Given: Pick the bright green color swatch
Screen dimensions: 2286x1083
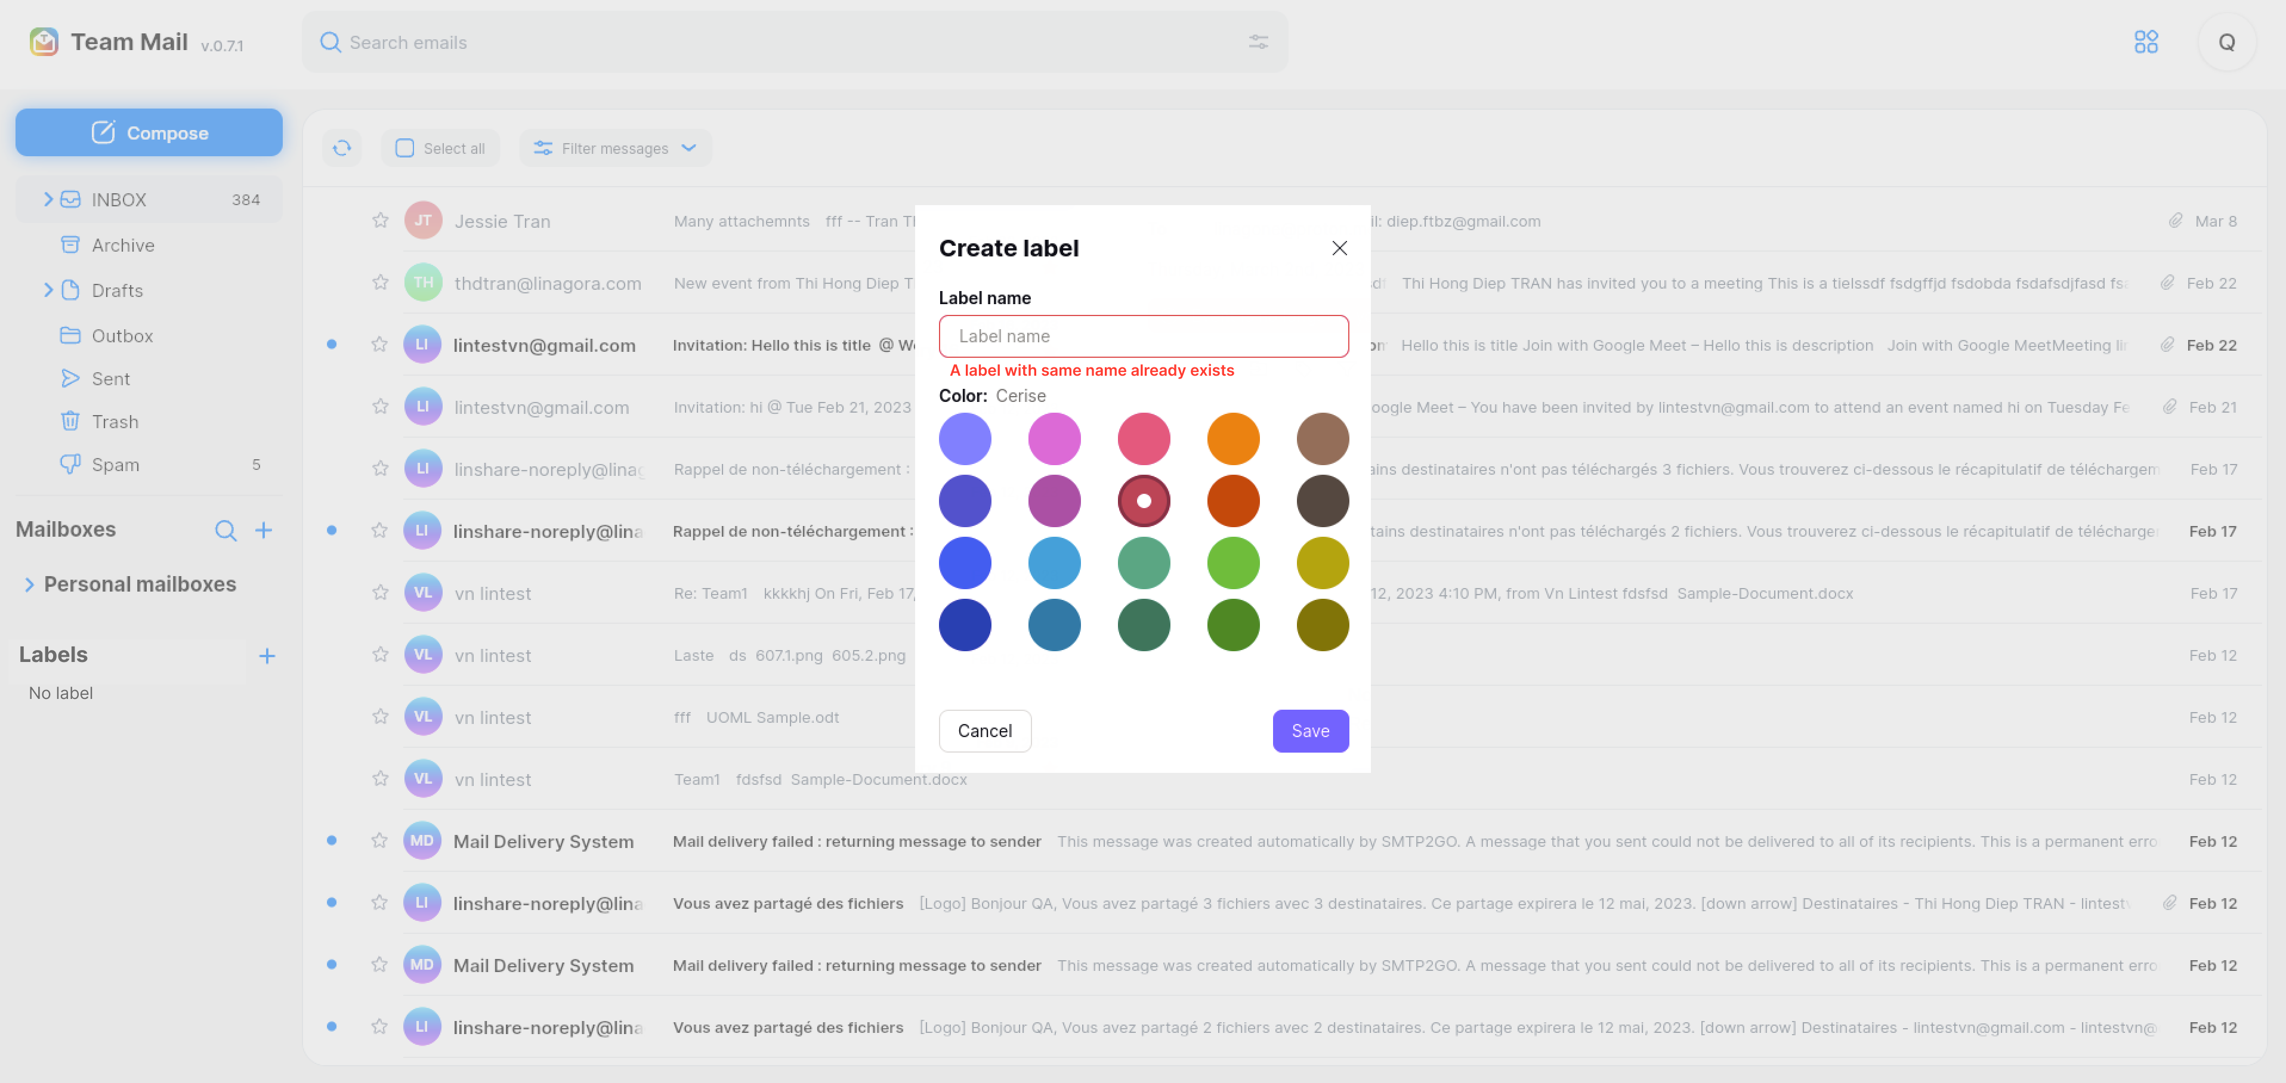Looking at the screenshot, I should click(1232, 563).
